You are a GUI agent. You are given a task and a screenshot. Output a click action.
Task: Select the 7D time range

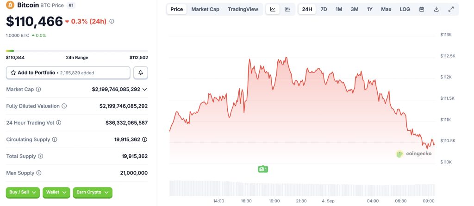324,9
